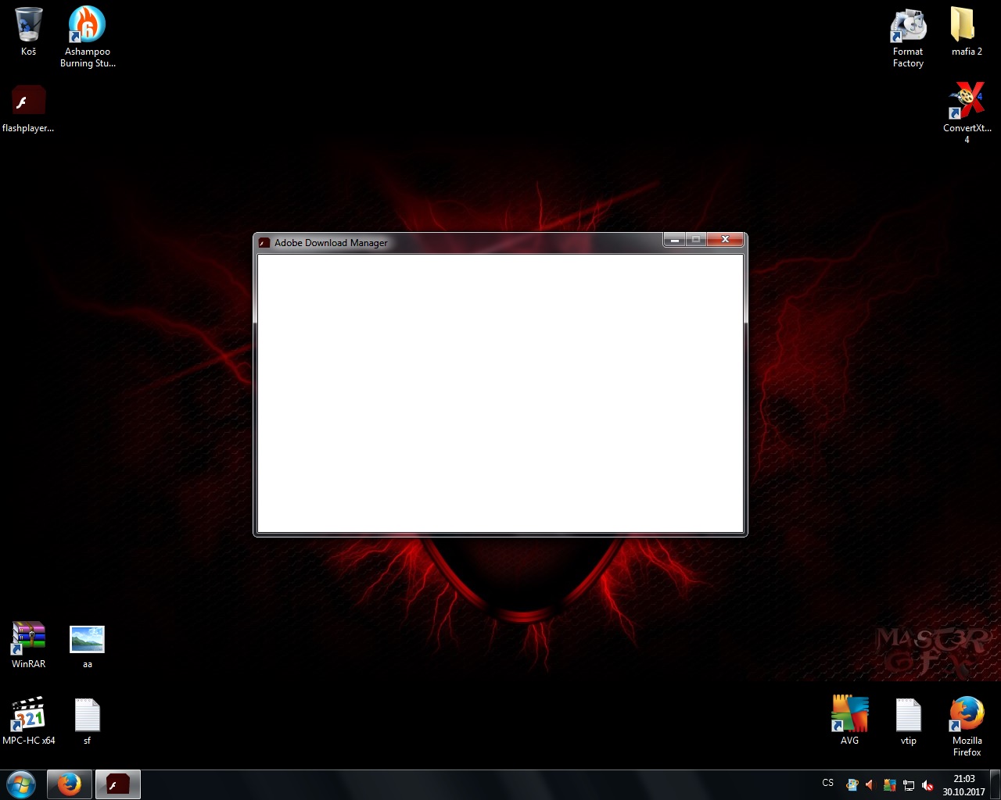The height and width of the screenshot is (800, 1001).
Task: Select the Format Factory desktop shortcut
Action: pos(908,37)
